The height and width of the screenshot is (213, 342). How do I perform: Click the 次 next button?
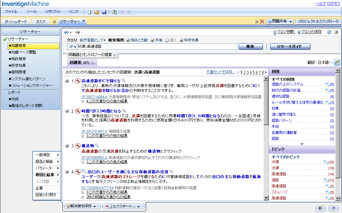pos(333,208)
